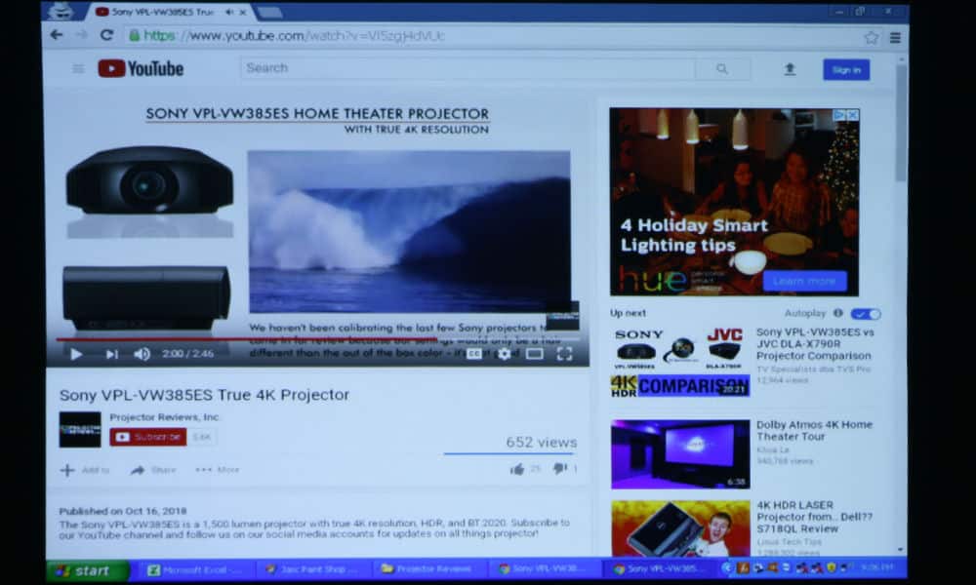Viewport: 976px width, 585px height.
Task: Skip to next video in player controls
Action: [x=111, y=354]
